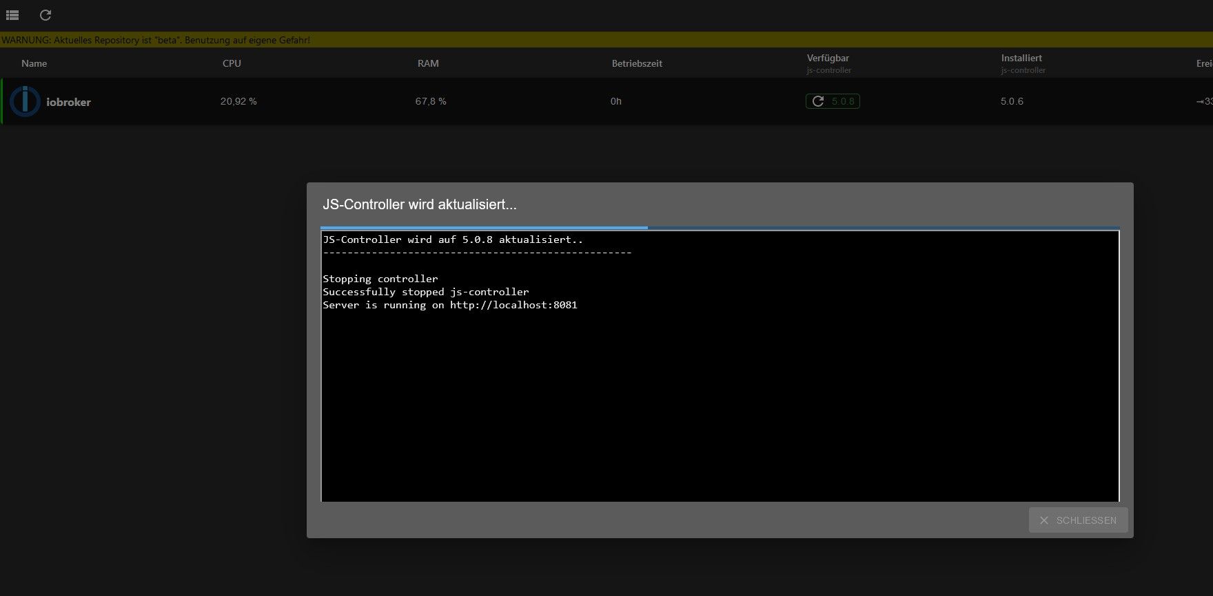Image resolution: width=1213 pixels, height=596 pixels.
Task: Click the Name column header
Action: click(34, 63)
